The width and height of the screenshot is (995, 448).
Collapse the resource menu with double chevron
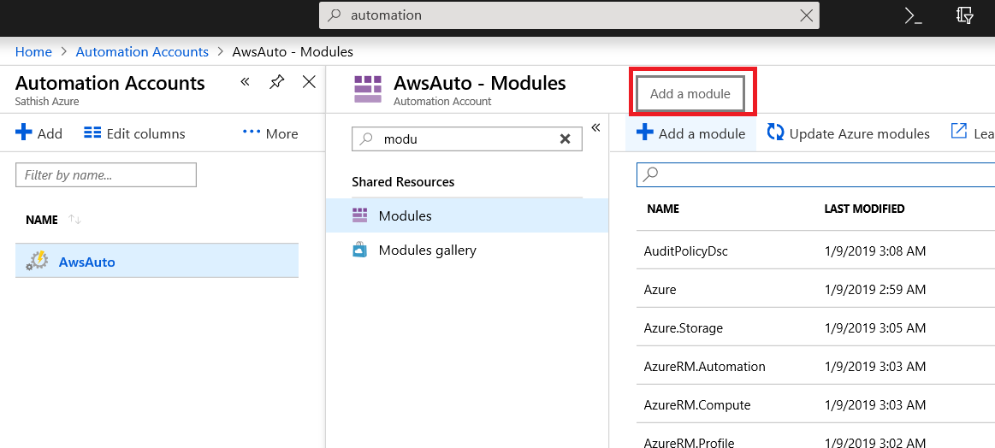[595, 127]
